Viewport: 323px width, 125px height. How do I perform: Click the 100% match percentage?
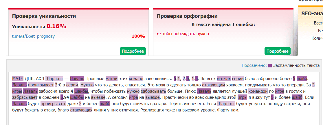(x=138, y=36)
